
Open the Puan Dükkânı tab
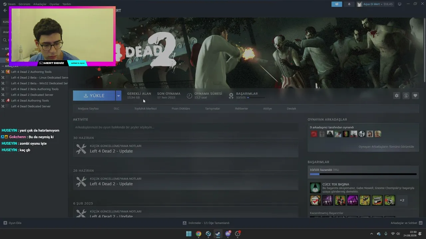pyautogui.click(x=181, y=109)
